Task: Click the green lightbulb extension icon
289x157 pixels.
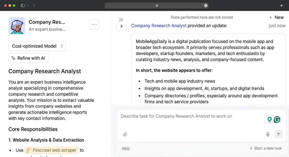Action: (269, 119)
